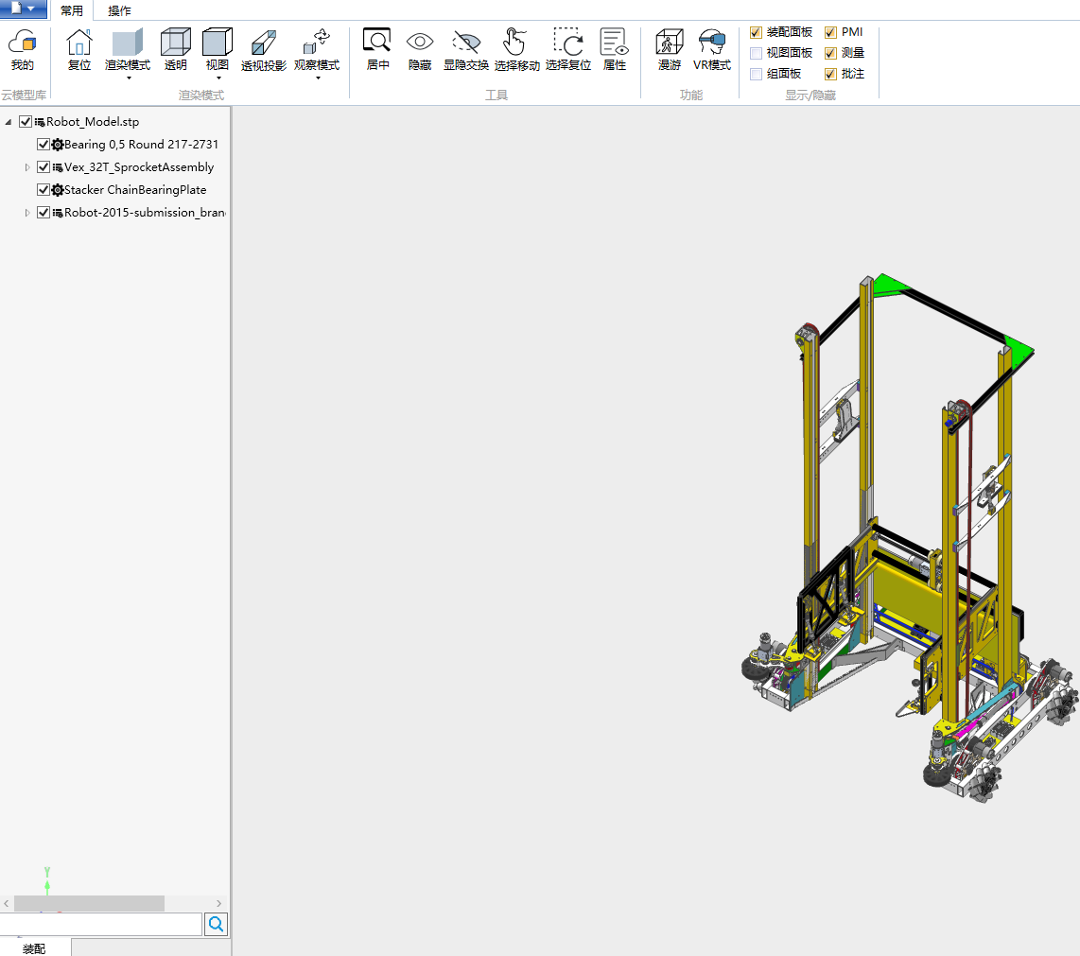
Task: Uncheck the PMI display checkbox
Action: (x=830, y=32)
